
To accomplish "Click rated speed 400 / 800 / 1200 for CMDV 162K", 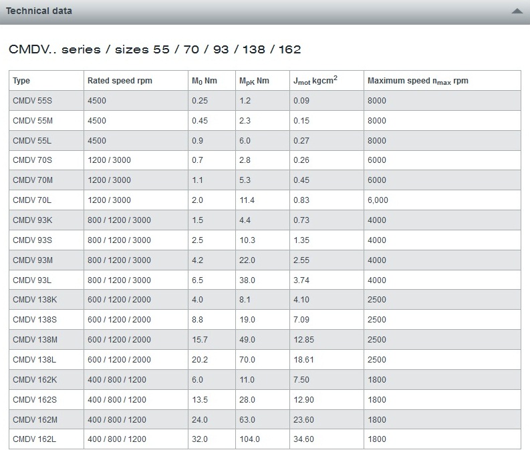I will 117,379.
